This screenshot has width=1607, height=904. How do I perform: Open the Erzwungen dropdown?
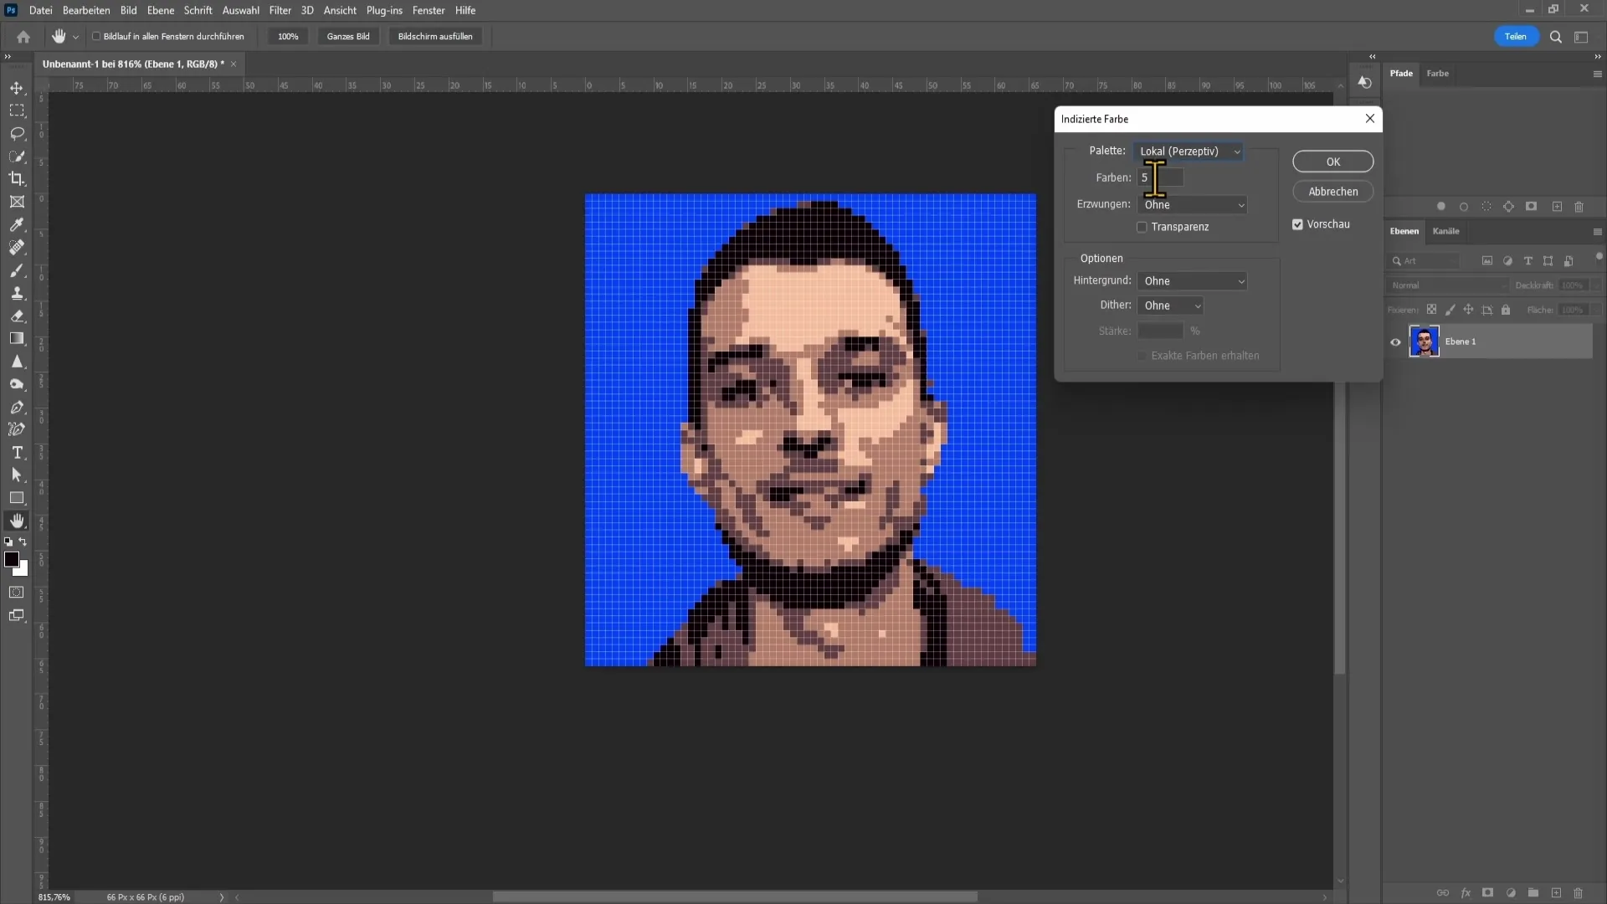coord(1192,205)
